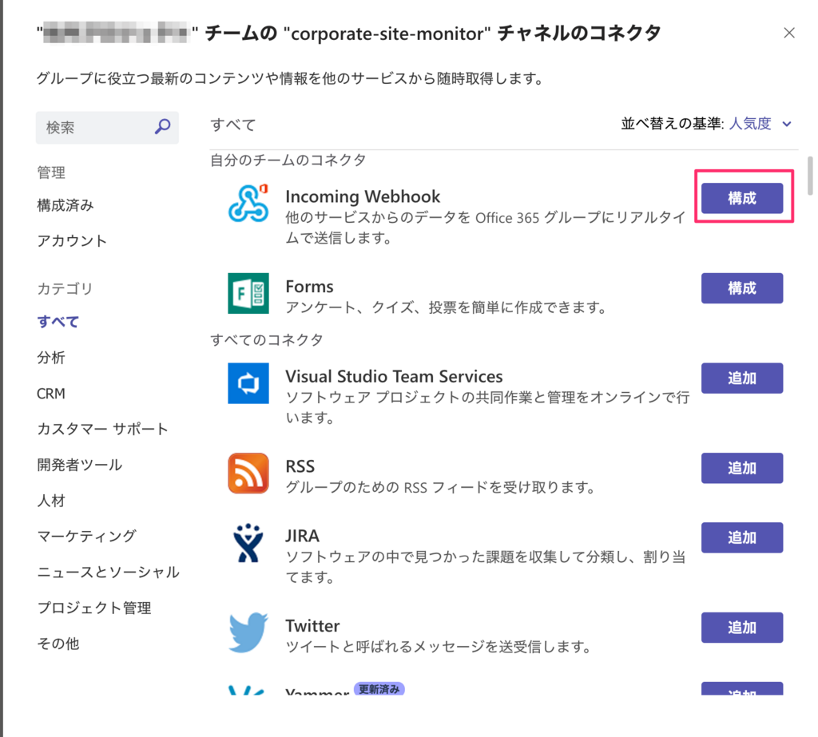
Task: Open the アカウント management section
Action: [71, 240]
